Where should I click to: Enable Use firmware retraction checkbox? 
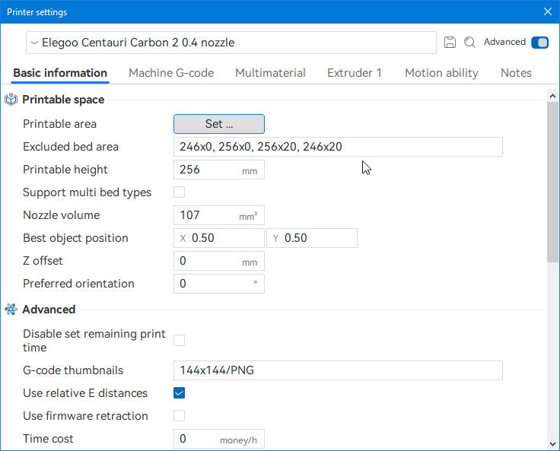coord(180,416)
